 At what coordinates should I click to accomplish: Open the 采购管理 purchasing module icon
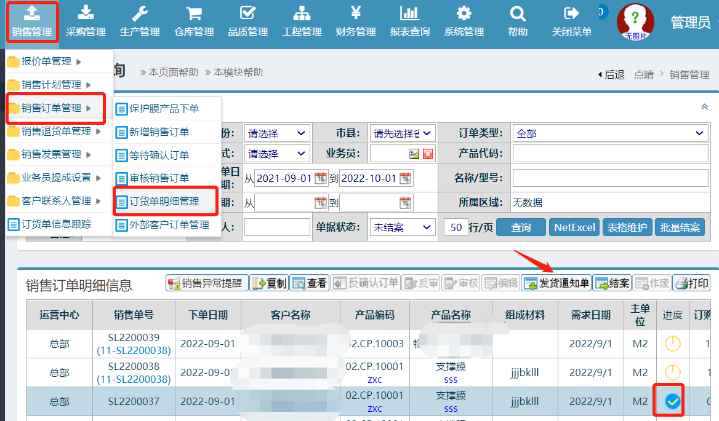86,14
